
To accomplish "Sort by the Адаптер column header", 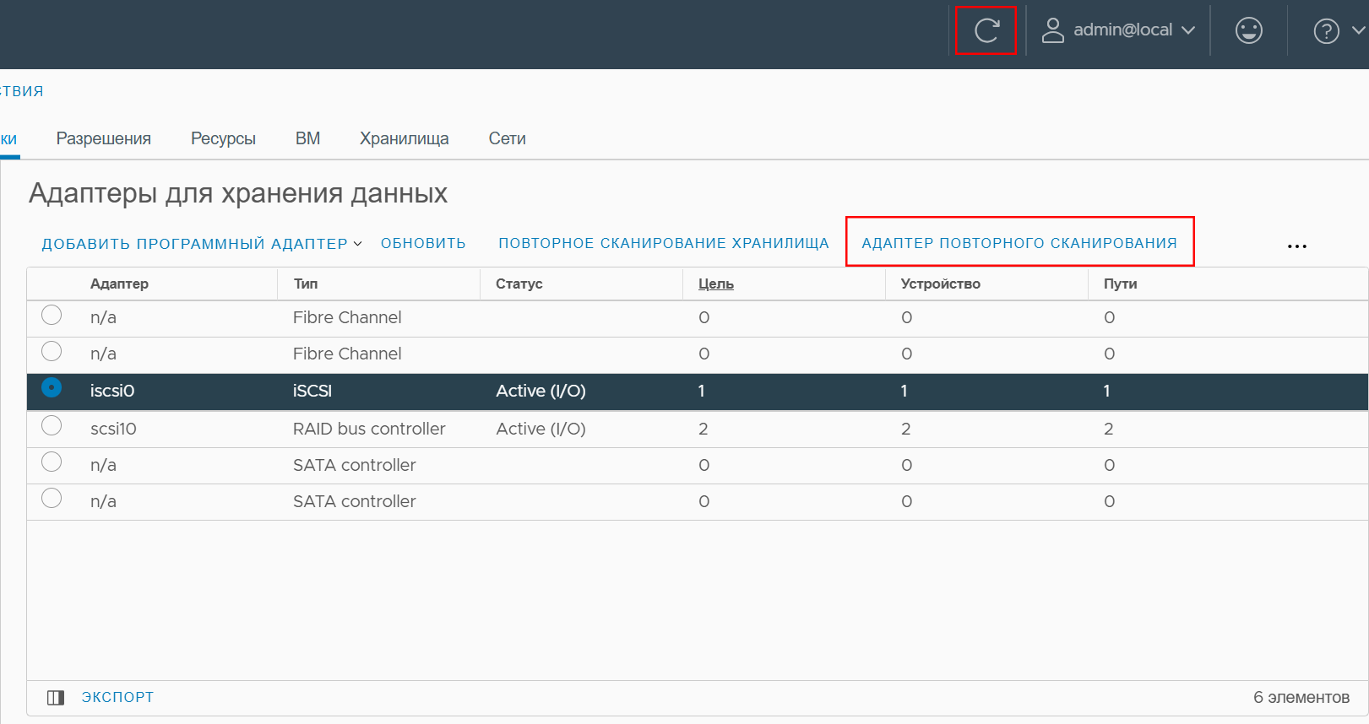I will pyautogui.click(x=119, y=284).
